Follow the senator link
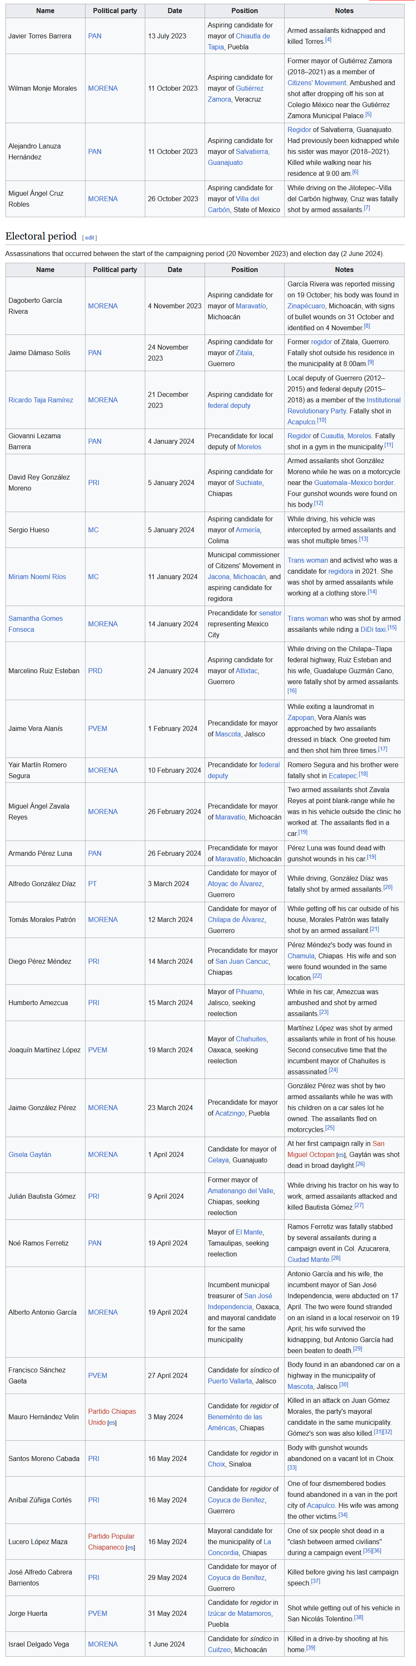 click(x=270, y=613)
